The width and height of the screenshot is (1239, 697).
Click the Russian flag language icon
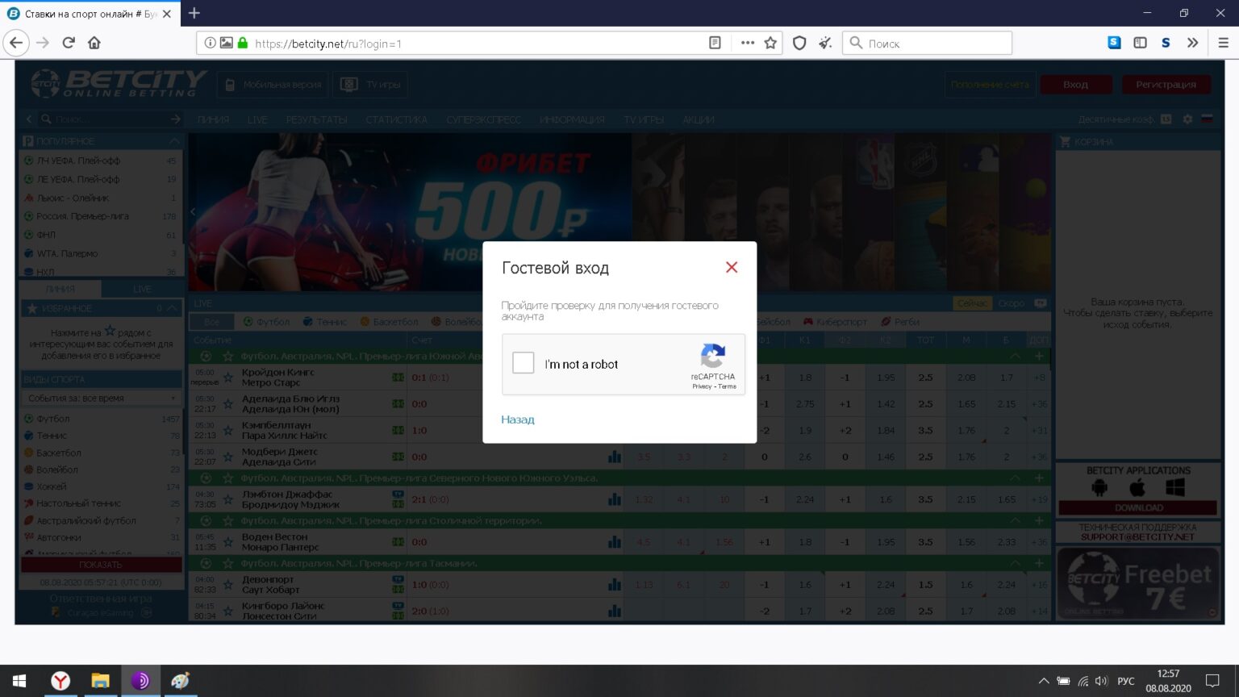coord(1207,119)
